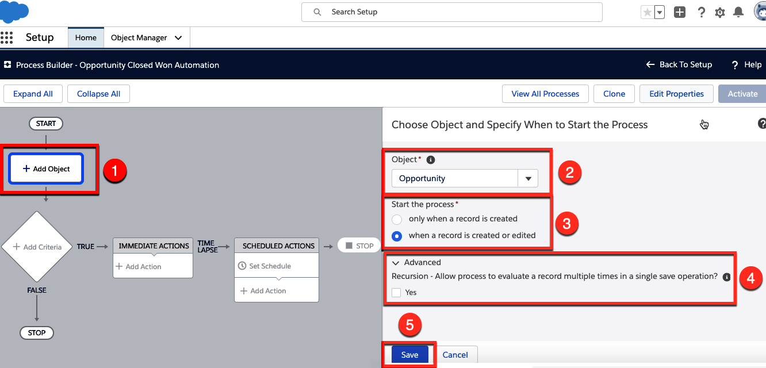The width and height of the screenshot is (766, 368).
Task: Click the STOP node after scheduled actions
Action: [x=359, y=246]
